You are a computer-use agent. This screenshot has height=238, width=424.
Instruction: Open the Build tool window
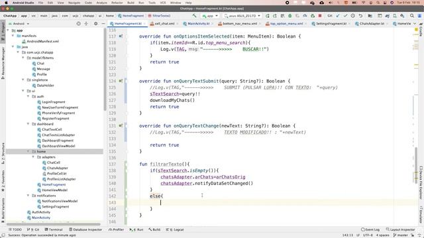[x=154, y=229]
